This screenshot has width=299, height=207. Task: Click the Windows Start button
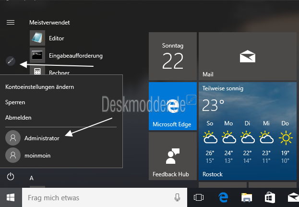tap(11, 197)
